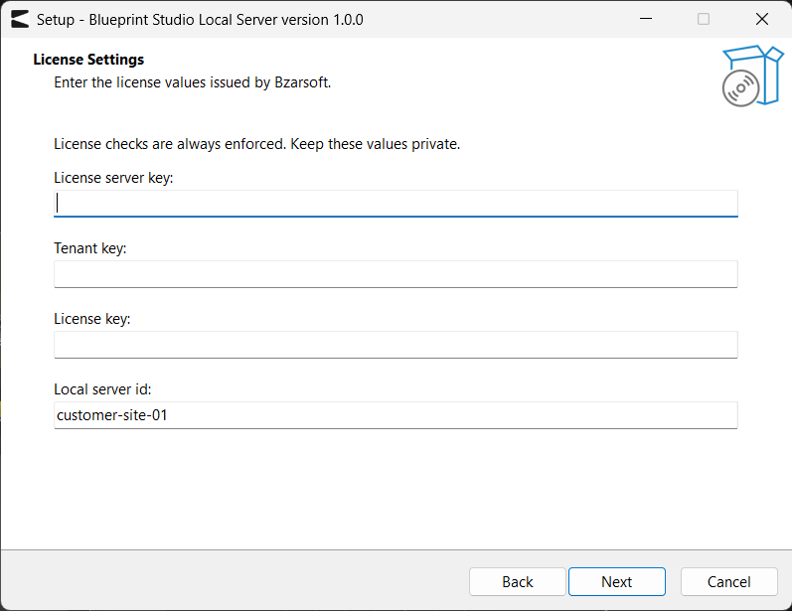
Task: Select the License key input field
Action: (396, 345)
